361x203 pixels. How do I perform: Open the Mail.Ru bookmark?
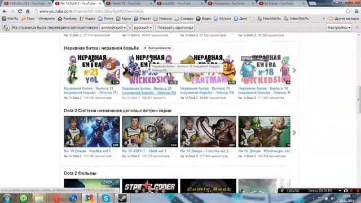(x=10, y=19)
